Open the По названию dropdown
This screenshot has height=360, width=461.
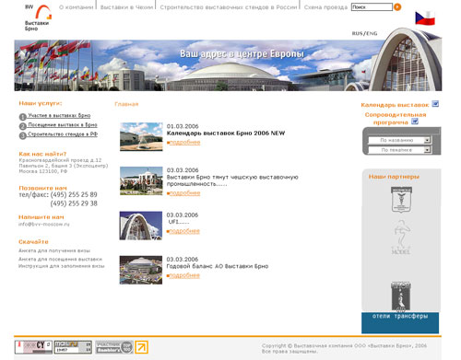pyautogui.click(x=399, y=140)
